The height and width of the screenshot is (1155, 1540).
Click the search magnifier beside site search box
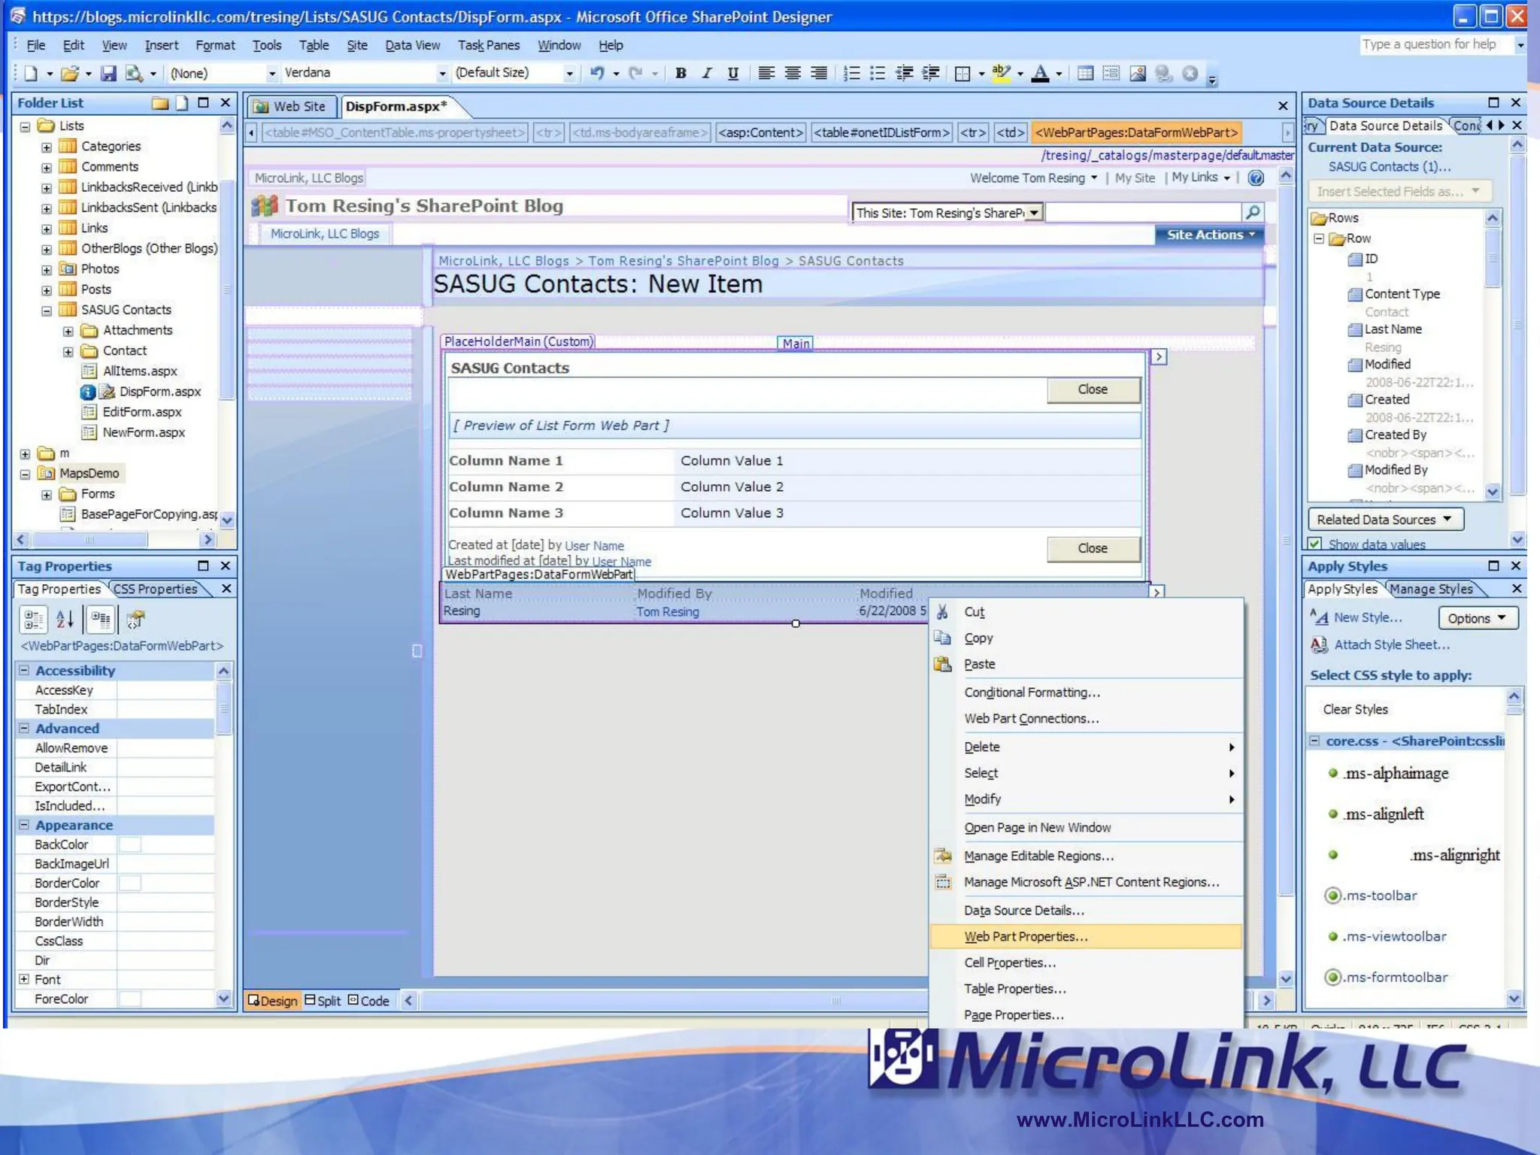click(x=1253, y=213)
